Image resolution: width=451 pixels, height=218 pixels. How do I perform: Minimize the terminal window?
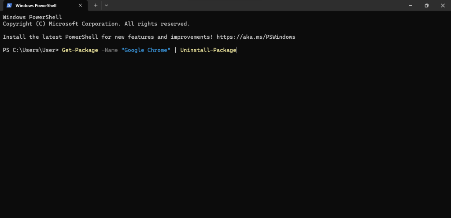pos(410,5)
